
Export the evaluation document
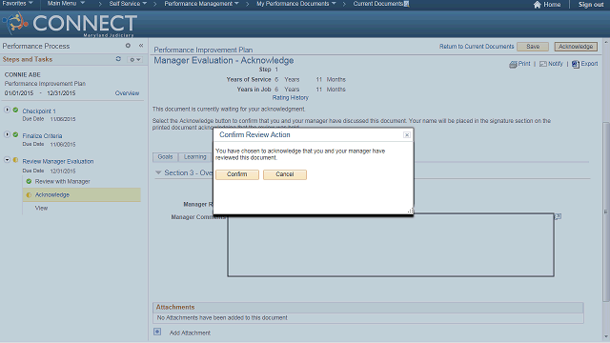coord(584,64)
